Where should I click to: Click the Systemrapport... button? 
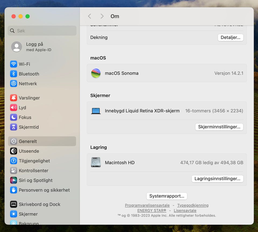(167, 196)
